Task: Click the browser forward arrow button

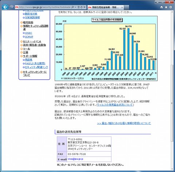Action: click(12, 7)
